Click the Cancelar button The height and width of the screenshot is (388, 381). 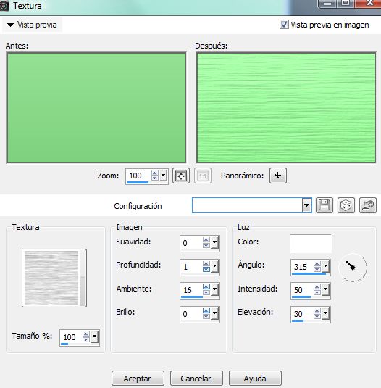click(x=196, y=379)
